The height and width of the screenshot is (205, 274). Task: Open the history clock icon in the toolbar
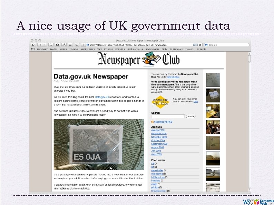pos(51,45)
